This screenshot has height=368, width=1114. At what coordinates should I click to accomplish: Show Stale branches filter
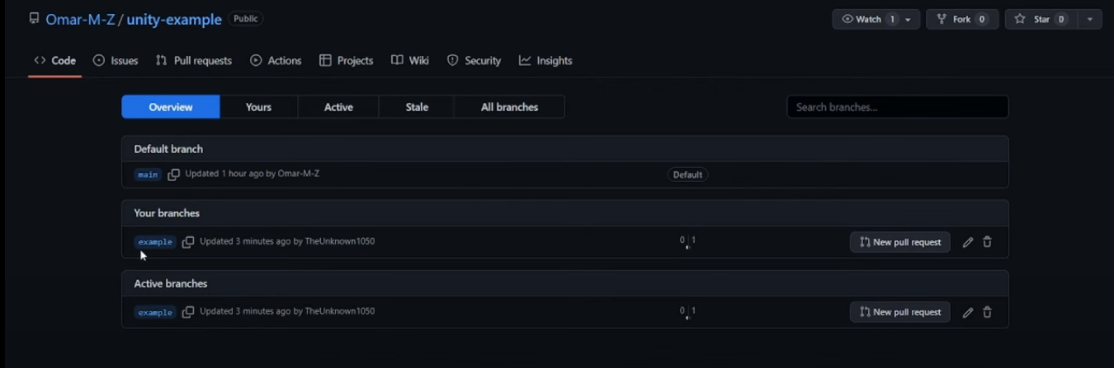417,107
